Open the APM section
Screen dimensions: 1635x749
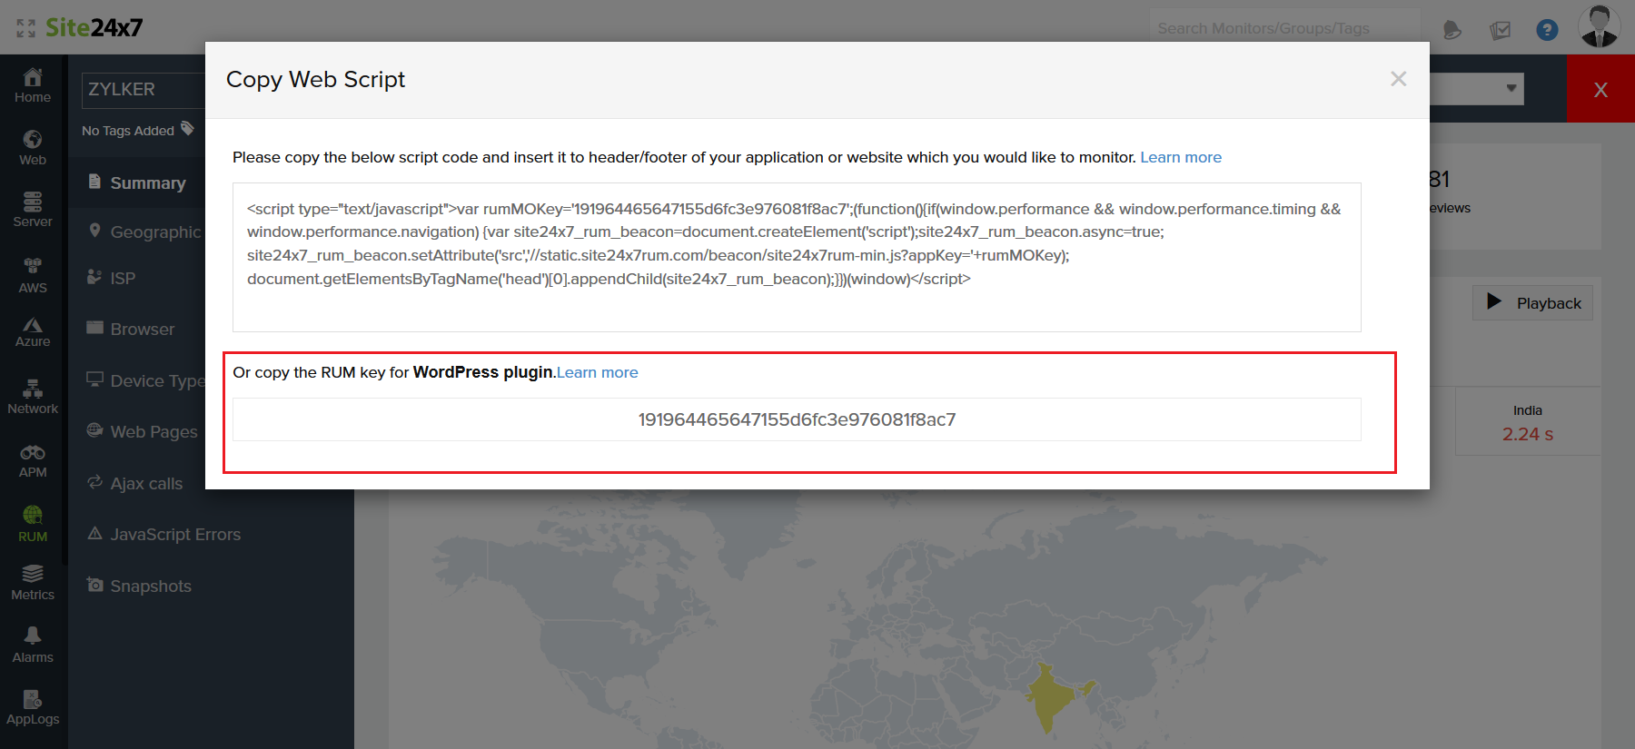[x=33, y=461]
